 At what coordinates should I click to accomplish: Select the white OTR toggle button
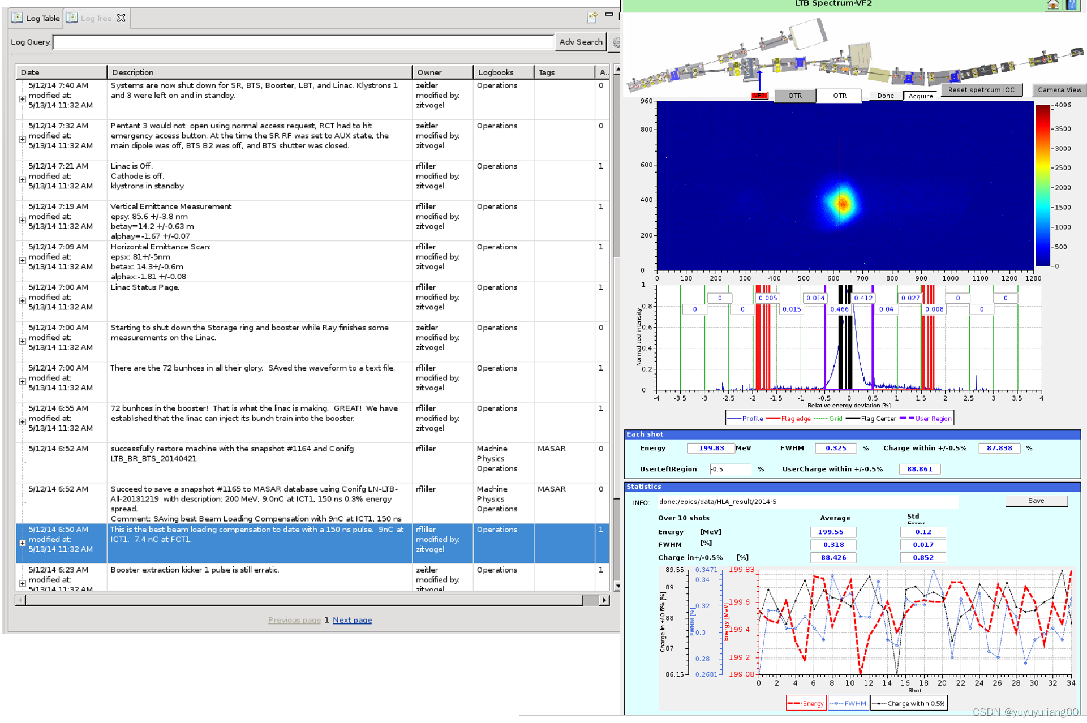point(839,96)
